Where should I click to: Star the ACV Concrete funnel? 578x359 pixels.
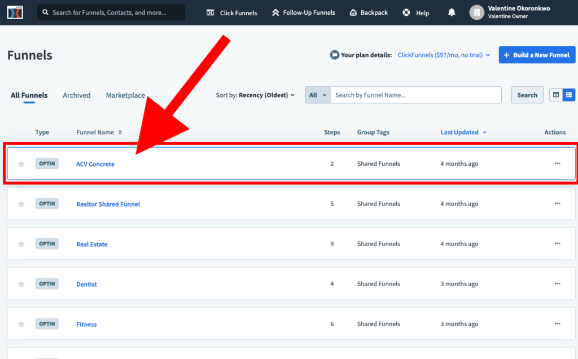pos(21,164)
